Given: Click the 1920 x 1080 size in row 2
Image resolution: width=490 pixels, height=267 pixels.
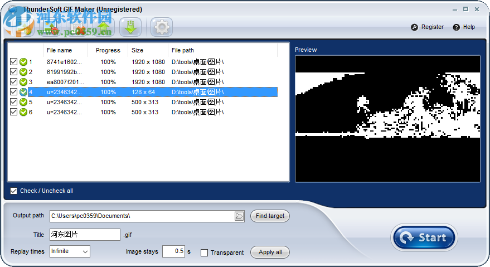Looking at the screenshot, I should point(148,72).
